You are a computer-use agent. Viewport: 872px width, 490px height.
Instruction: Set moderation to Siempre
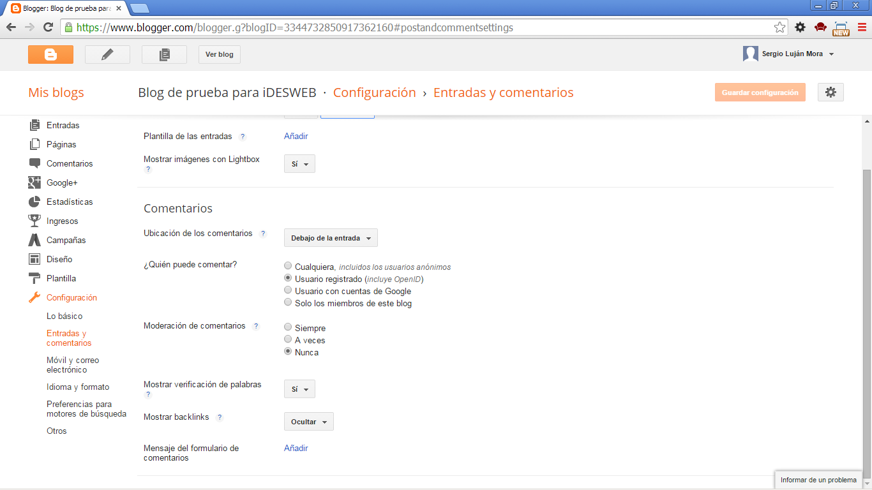click(288, 327)
